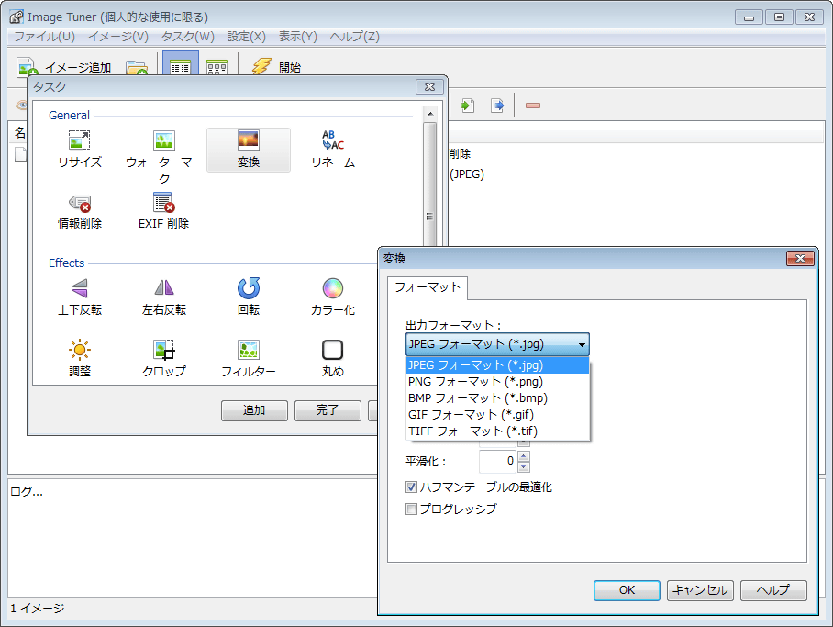The image size is (833, 627).
Task: Click the blue arrow export task icon
Action: pyautogui.click(x=497, y=106)
